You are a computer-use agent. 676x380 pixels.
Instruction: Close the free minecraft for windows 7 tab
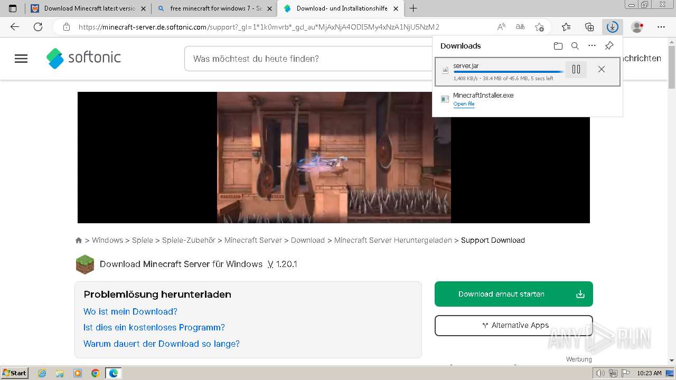click(269, 8)
